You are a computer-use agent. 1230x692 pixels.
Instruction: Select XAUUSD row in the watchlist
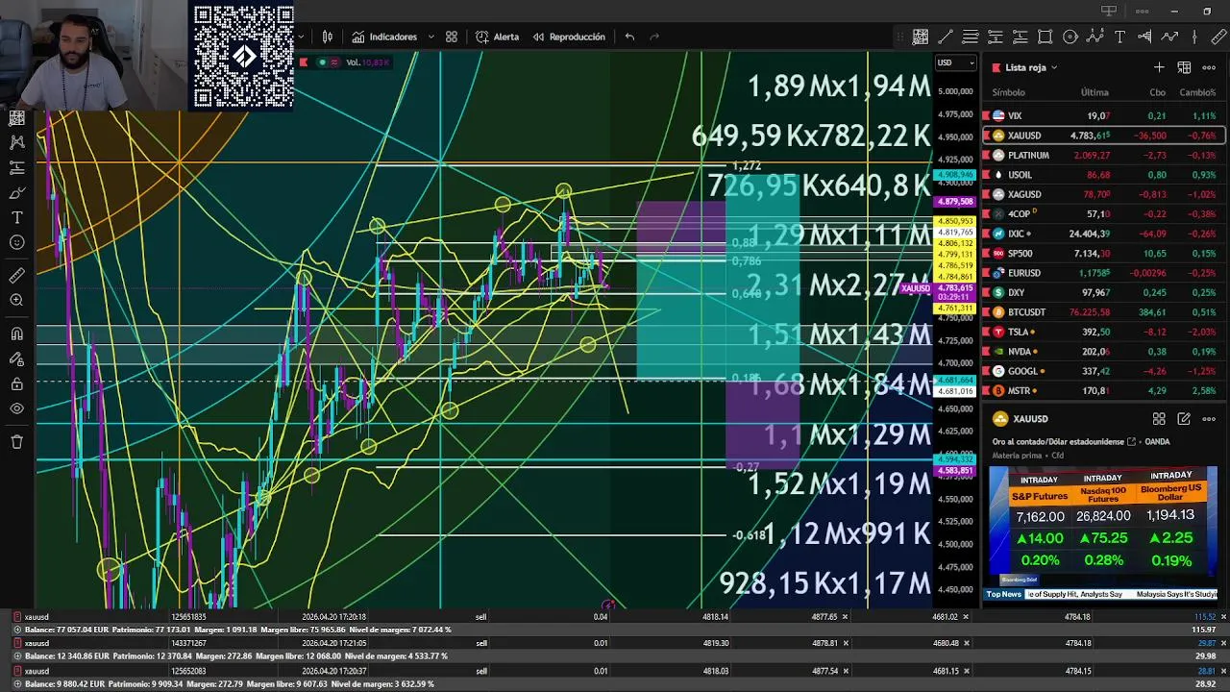1104,136
